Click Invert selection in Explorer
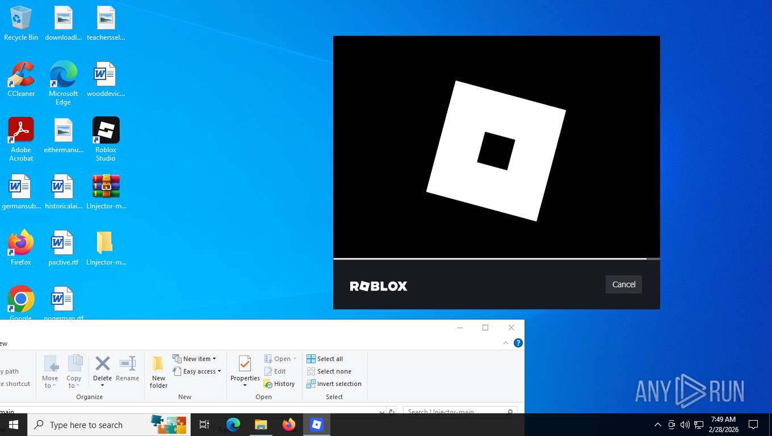 pyautogui.click(x=334, y=384)
